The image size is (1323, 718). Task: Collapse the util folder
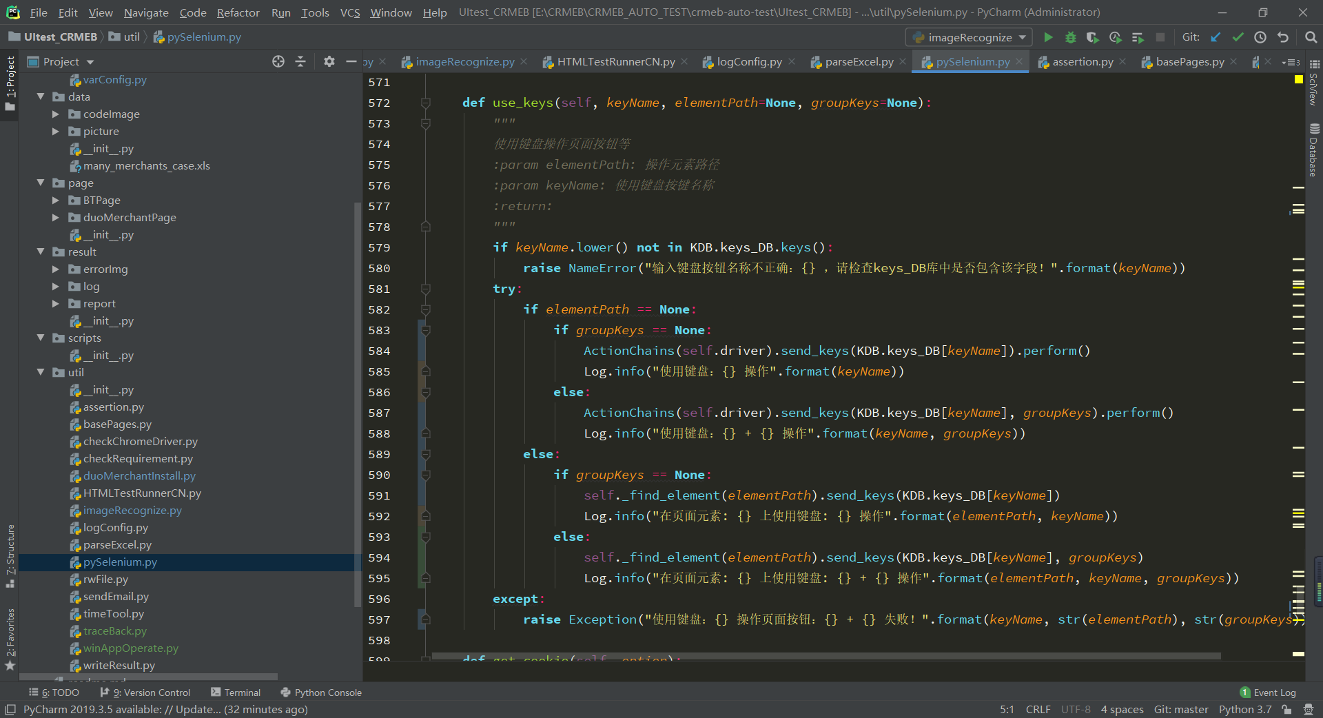tap(41, 373)
